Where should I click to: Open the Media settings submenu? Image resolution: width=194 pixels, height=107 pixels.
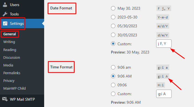point(8,65)
